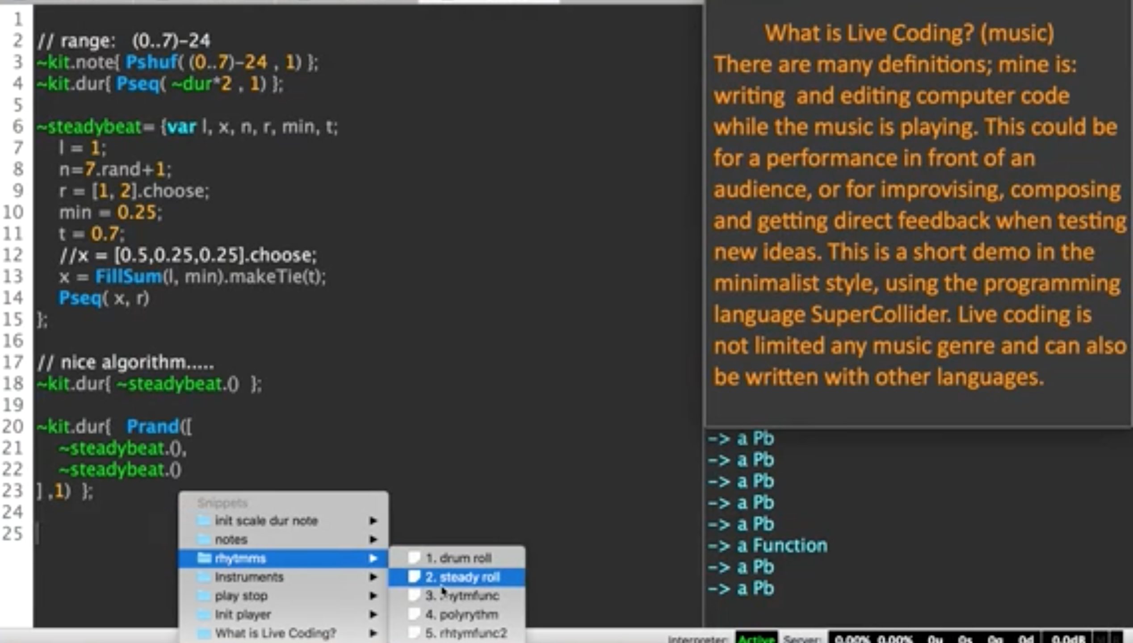Click the notes folder icon
The height and width of the screenshot is (643, 1133).
pyautogui.click(x=204, y=539)
